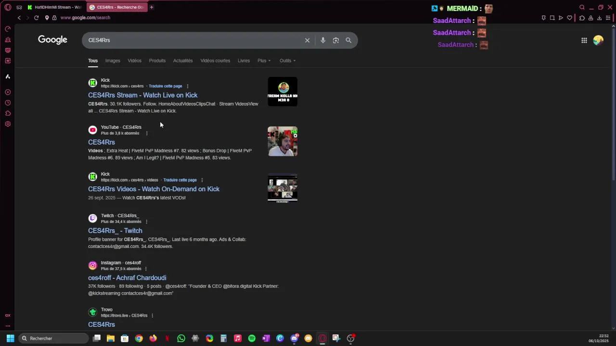Open the Windows Start menu

pos(10,338)
